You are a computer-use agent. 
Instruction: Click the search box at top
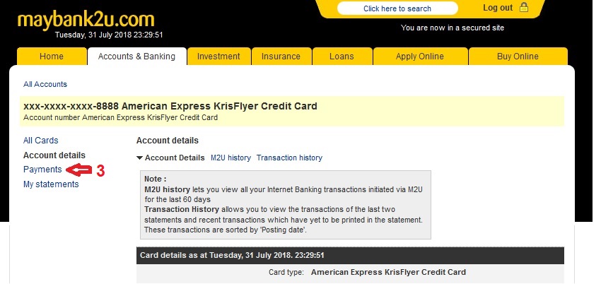(397, 8)
